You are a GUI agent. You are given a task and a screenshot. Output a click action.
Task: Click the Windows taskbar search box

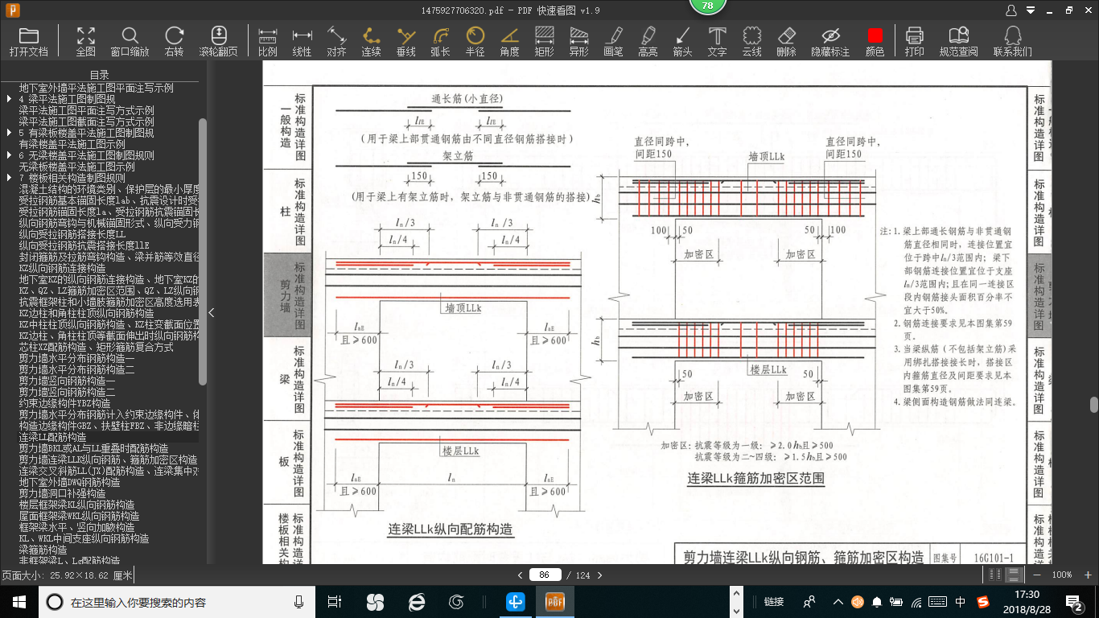[177, 601]
